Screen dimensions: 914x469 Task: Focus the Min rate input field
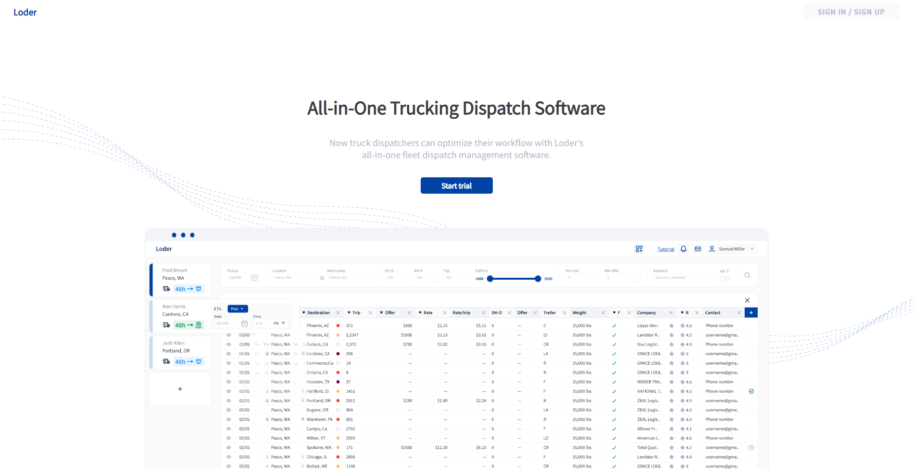[583, 278]
